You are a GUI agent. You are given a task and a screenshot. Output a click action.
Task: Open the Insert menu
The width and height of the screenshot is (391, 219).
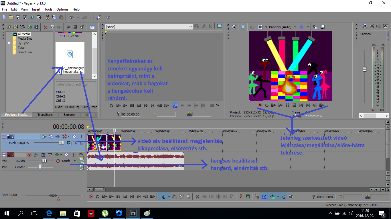[36, 9]
